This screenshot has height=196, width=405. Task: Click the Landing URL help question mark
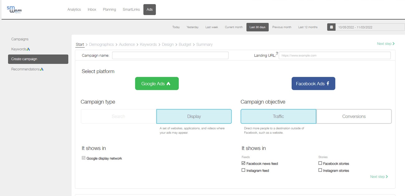click(x=277, y=53)
